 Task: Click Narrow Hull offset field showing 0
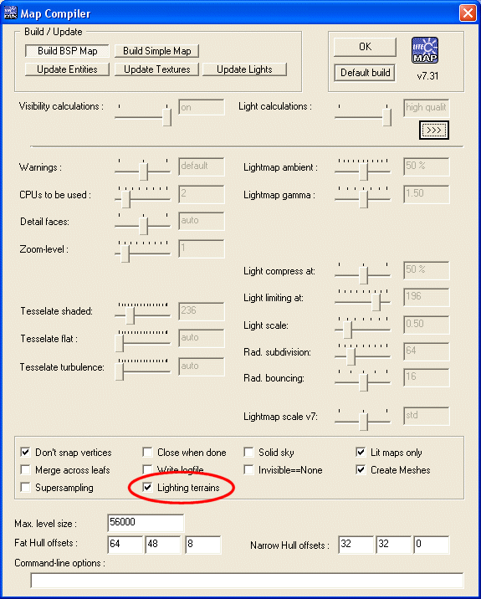click(432, 545)
